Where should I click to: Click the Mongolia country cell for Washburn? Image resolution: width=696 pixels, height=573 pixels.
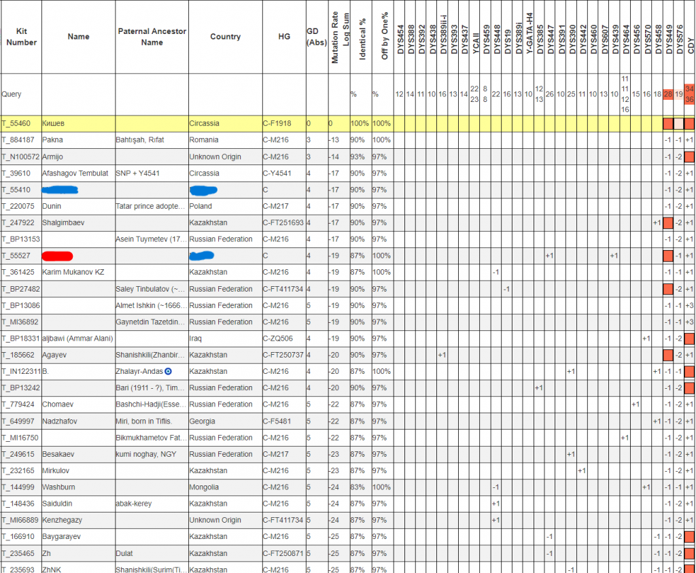pyautogui.click(x=204, y=487)
